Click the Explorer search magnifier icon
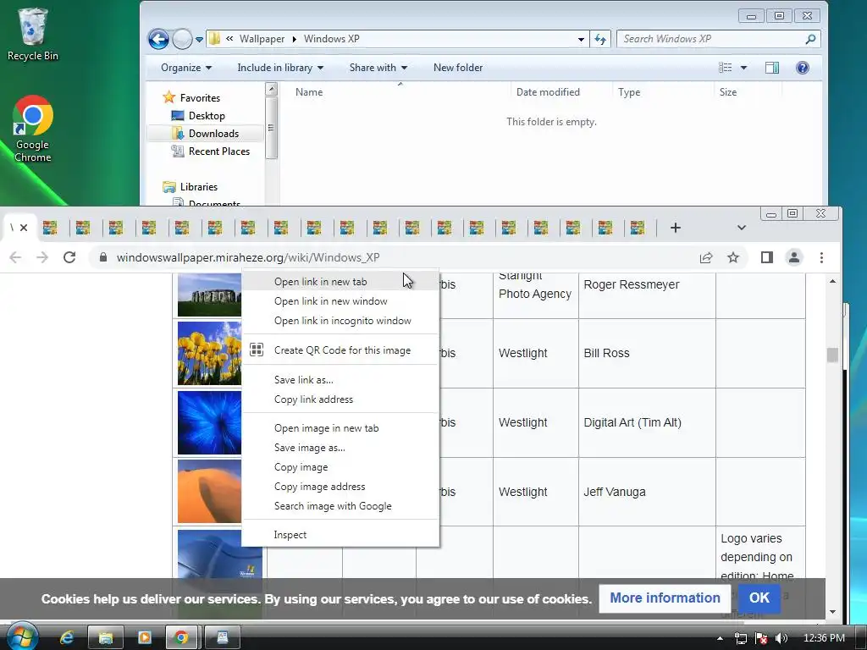 [810, 39]
